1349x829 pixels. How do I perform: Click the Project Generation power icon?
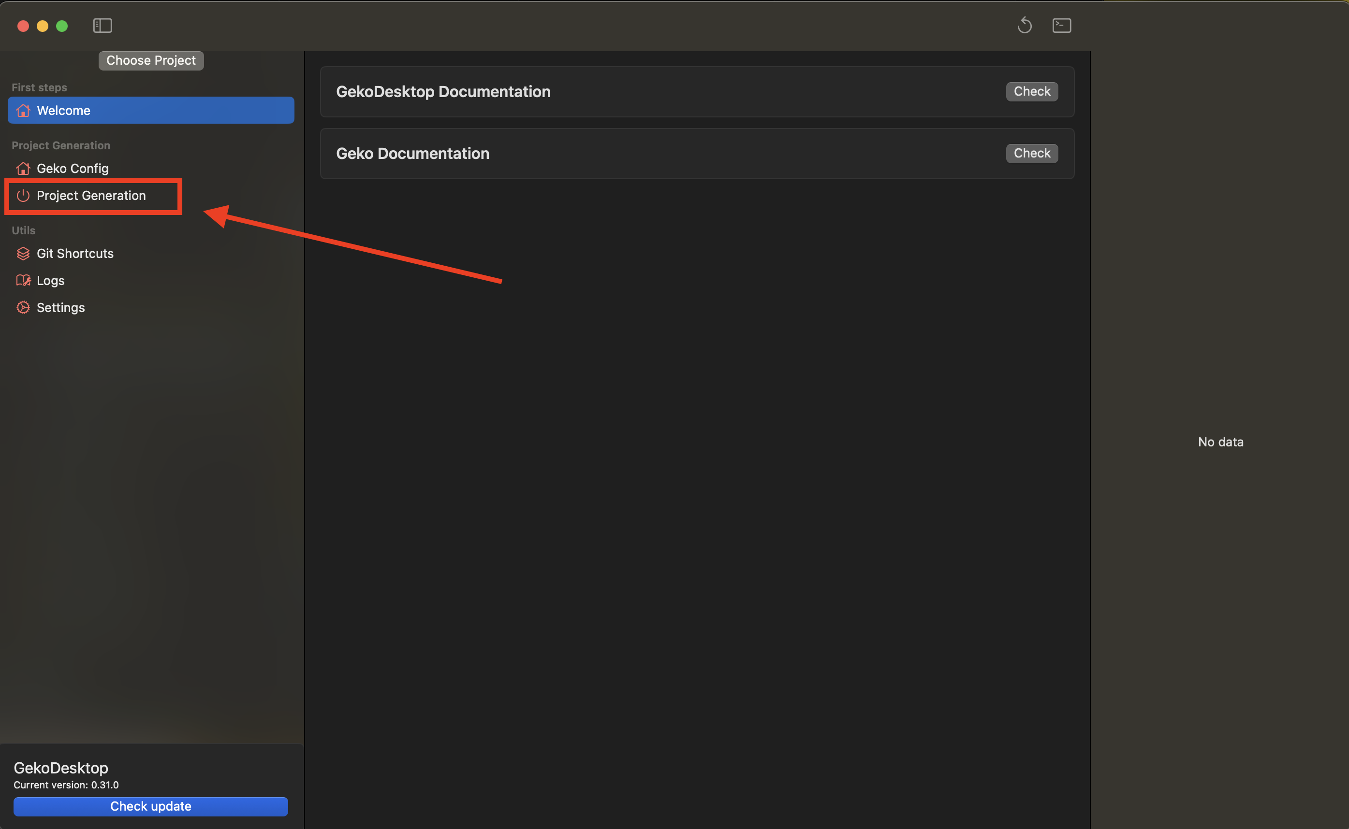tap(23, 195)
